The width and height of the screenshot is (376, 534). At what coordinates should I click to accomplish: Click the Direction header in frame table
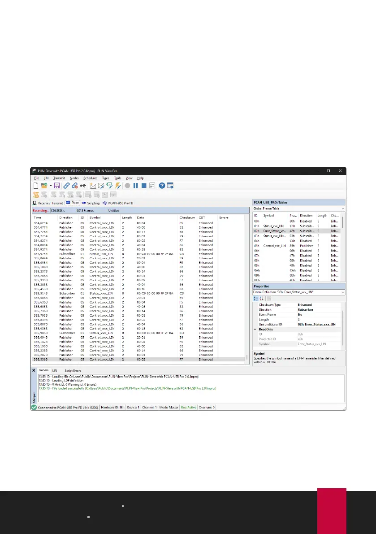306,216
